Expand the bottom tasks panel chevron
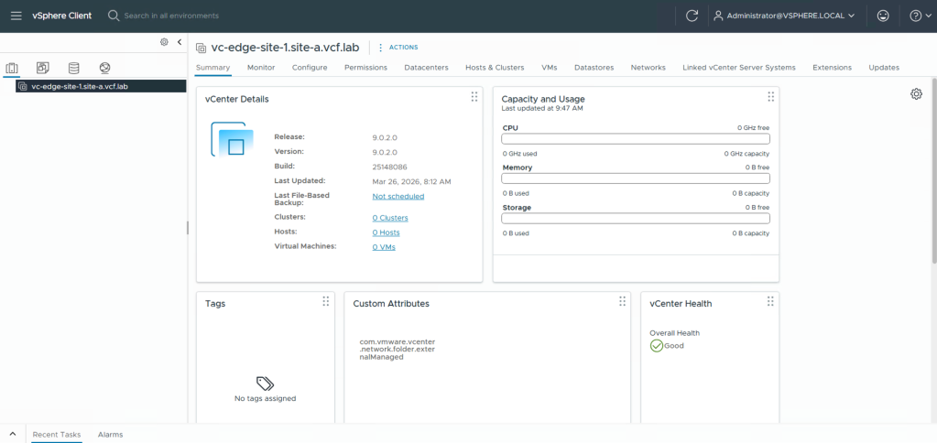This screenshot has width=937, height=443. [13, 434]
